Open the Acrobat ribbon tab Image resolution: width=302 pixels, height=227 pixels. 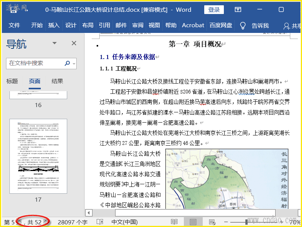click(x=193, y=25)
